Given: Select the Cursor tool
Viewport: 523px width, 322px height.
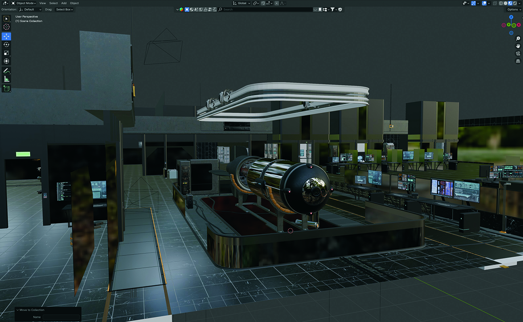Looking at the screenshot, I should (x=6, y=27).
